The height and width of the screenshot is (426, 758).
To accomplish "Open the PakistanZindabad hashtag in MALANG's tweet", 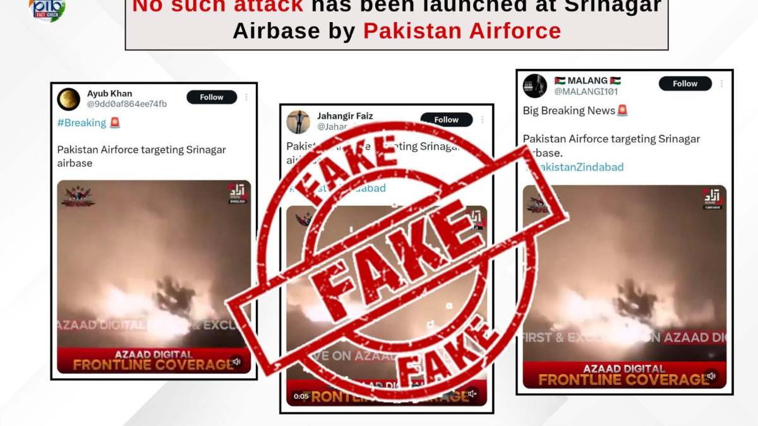I will pos(574,167).
